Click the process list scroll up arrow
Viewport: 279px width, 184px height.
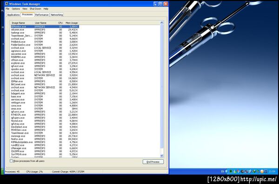[162, 23]
